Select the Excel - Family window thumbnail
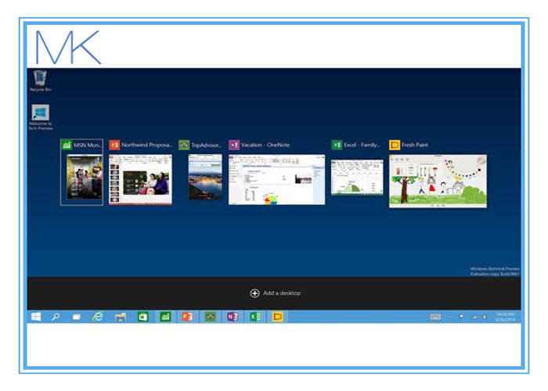The height and width of the screenshot is (391, 548). (357, 177)
